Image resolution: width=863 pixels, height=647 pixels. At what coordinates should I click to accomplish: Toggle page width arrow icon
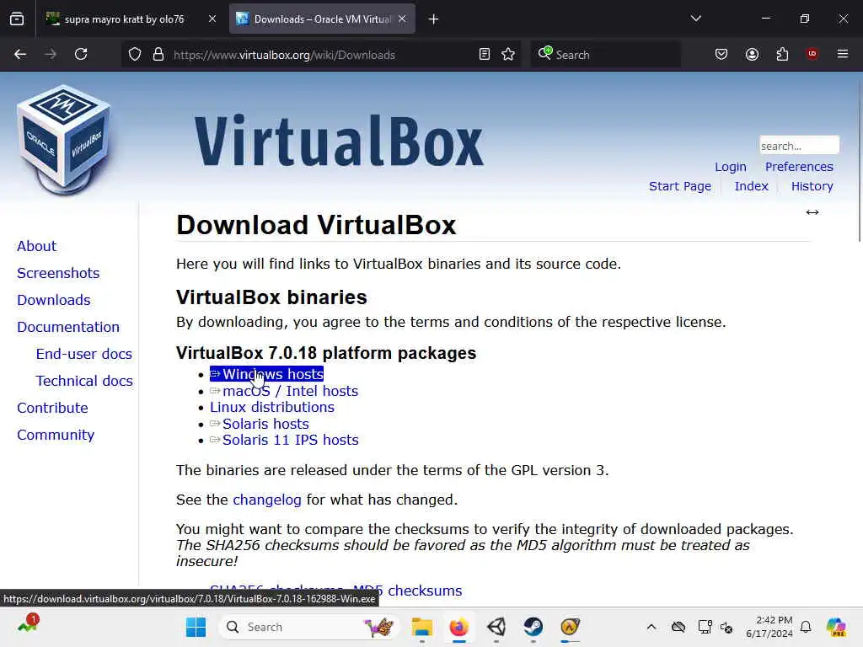coord(812,212)
